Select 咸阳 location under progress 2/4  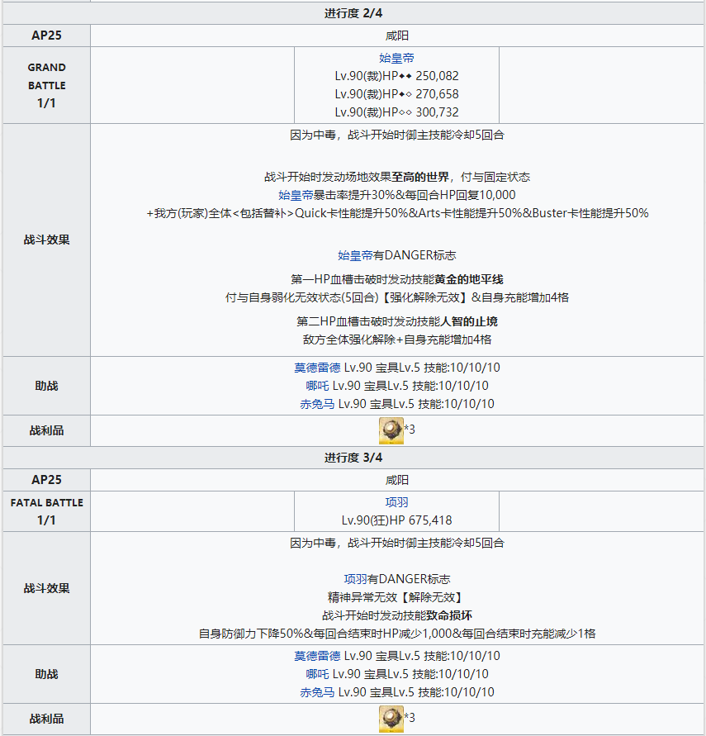[396, 36]
